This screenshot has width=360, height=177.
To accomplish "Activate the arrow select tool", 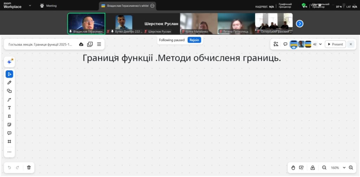I will (x=9, y=74).
